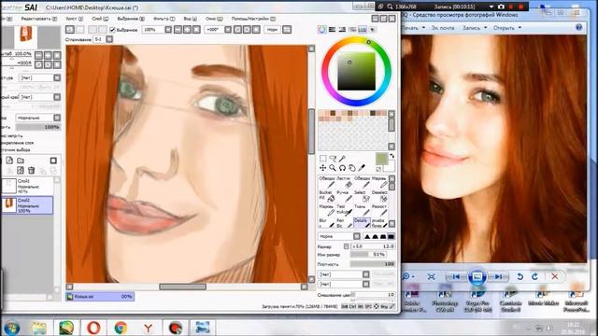Swap foreground and background colors arrow icon
Image resolution: width=598 pixels, height=336 pixels.
pos(392,156)
